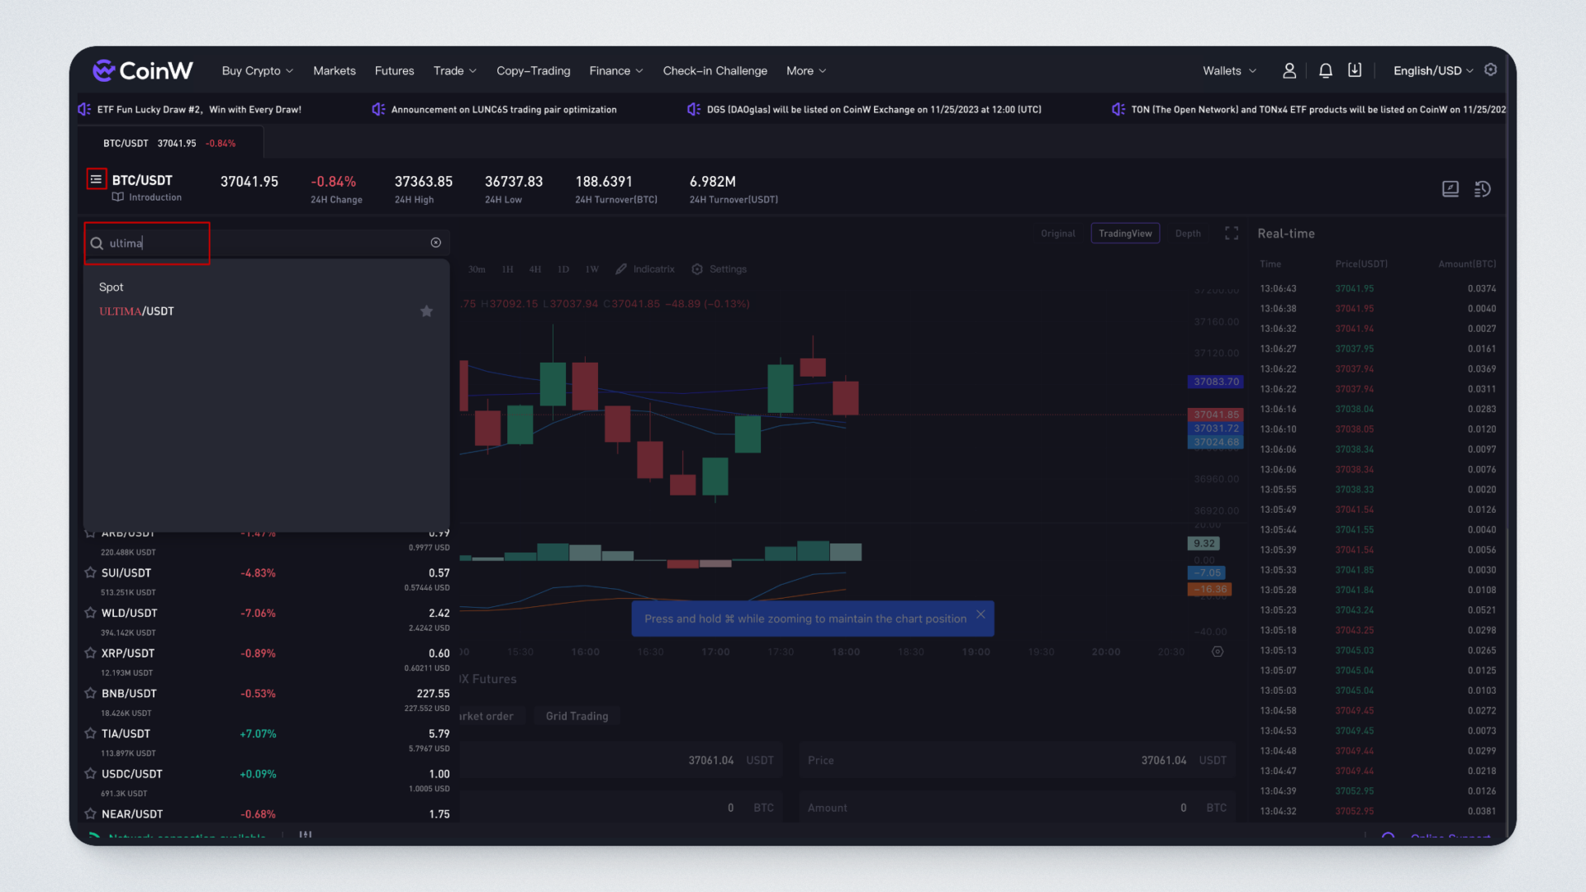Viewport: 1586px width, 892px height.
Task: Open the user account profile icon
Action: 1289,71
